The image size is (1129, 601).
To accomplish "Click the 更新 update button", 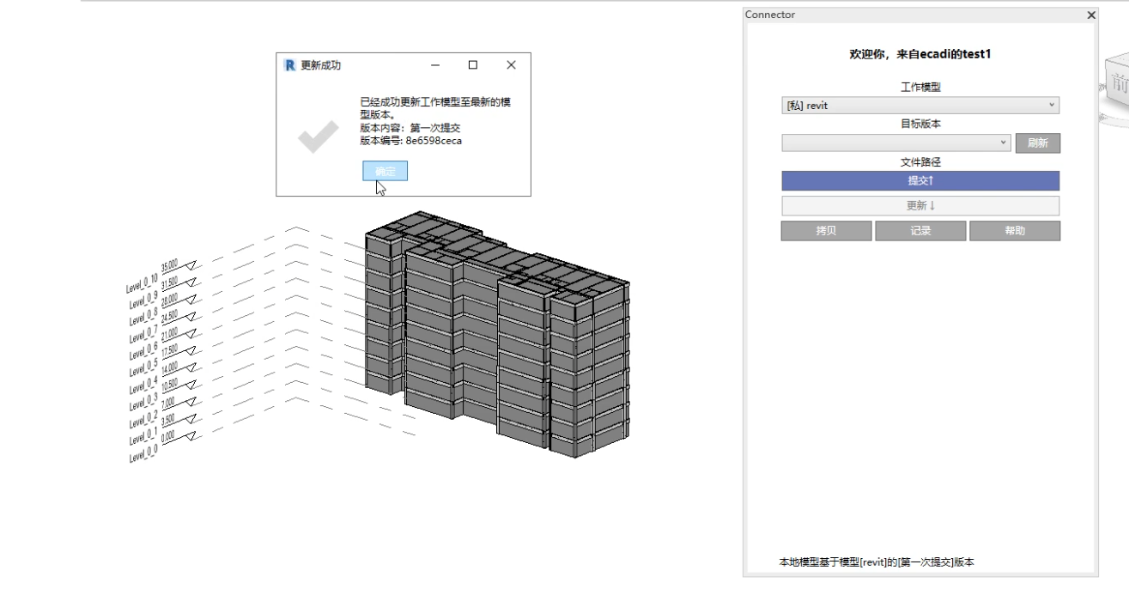I will (x=920, y=206).
